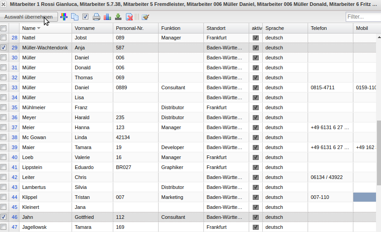Click the green download arrow icon
Viewport: 381px width, 232px height.
click(x=118, y=17)
